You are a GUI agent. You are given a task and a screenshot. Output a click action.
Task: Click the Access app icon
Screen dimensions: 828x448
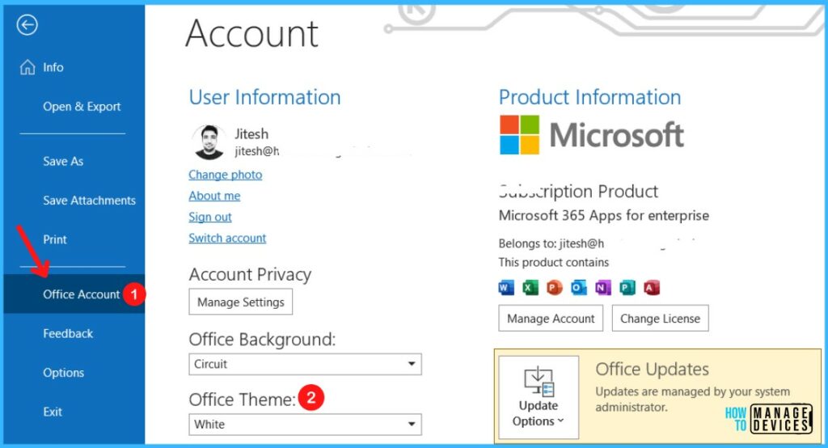click(x=652, y=287)
